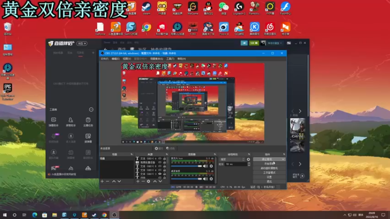
Task: Toggle visibility eye for Text (GDI+) 5 source
Action: 160,166
